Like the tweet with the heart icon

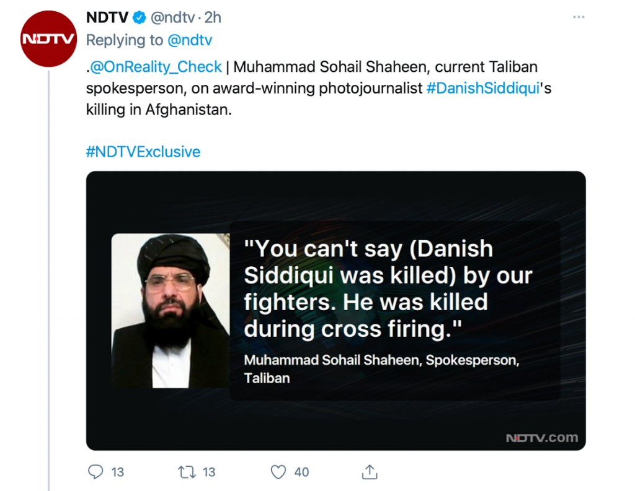tap(279, 472)
